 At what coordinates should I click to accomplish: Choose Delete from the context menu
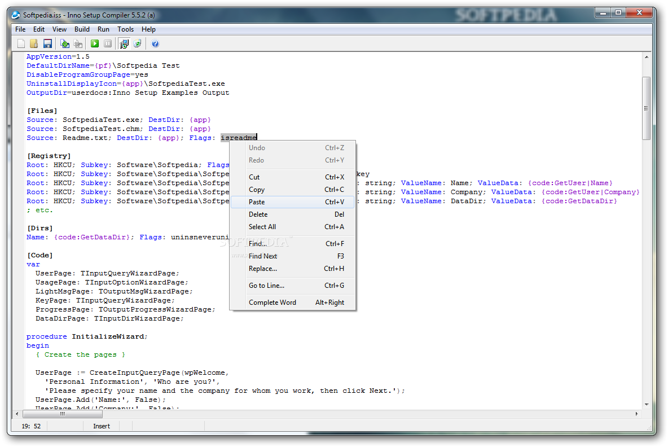pos(292,214)
